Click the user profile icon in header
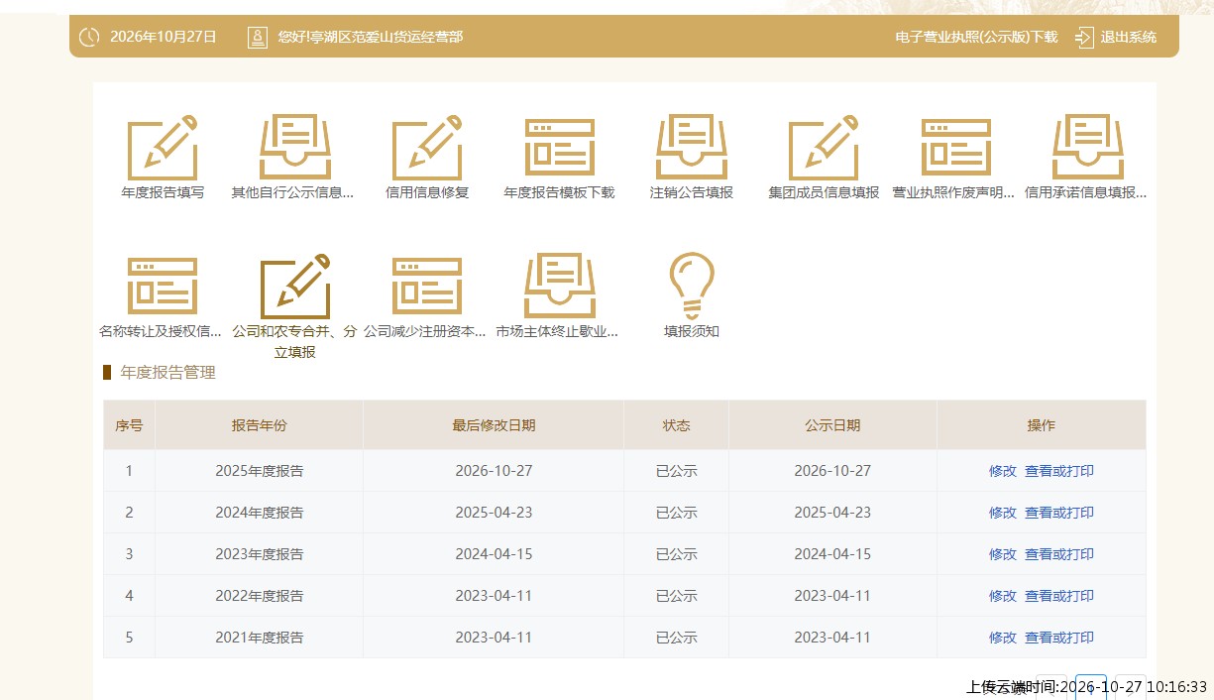Viewport: 1214px width, 700px height. (258, 37)
